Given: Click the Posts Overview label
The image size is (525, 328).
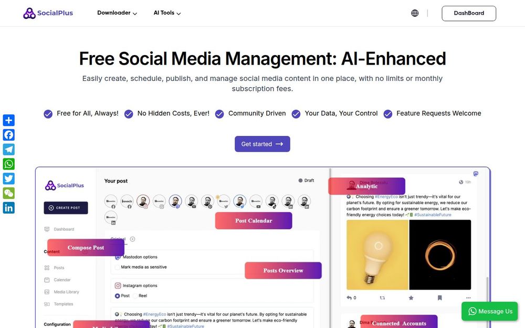Looking at the screenshot, I should pyautogui.click(x=283, y=270).
